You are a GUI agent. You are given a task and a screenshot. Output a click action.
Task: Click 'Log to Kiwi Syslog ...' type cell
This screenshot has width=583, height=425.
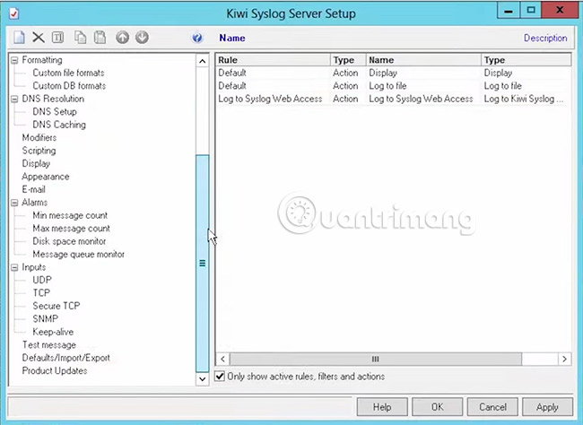524,99
